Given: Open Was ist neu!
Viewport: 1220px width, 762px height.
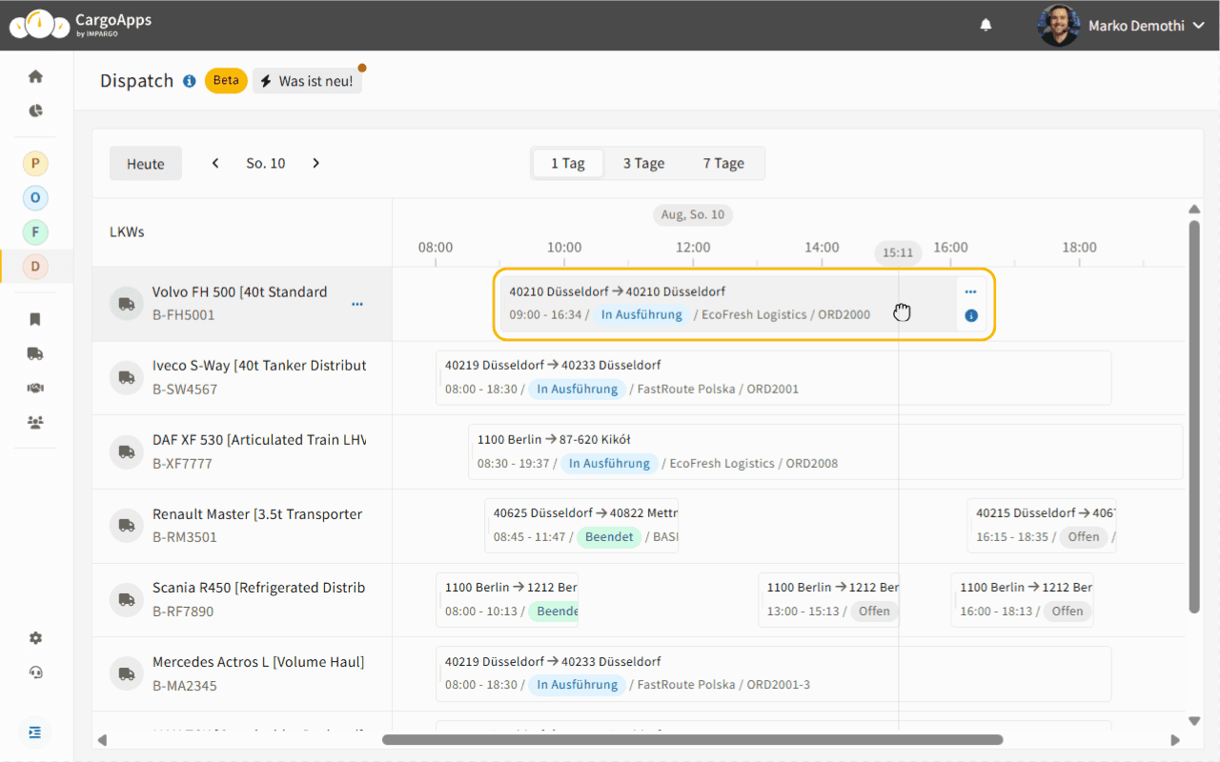Looking at the screenshot, I should (x=307, y=80).
